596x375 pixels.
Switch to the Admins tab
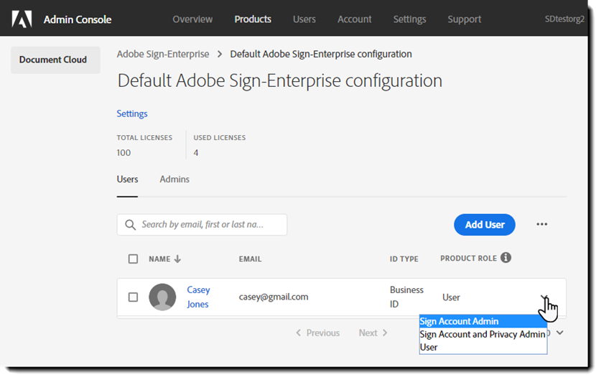click(174, 180)
